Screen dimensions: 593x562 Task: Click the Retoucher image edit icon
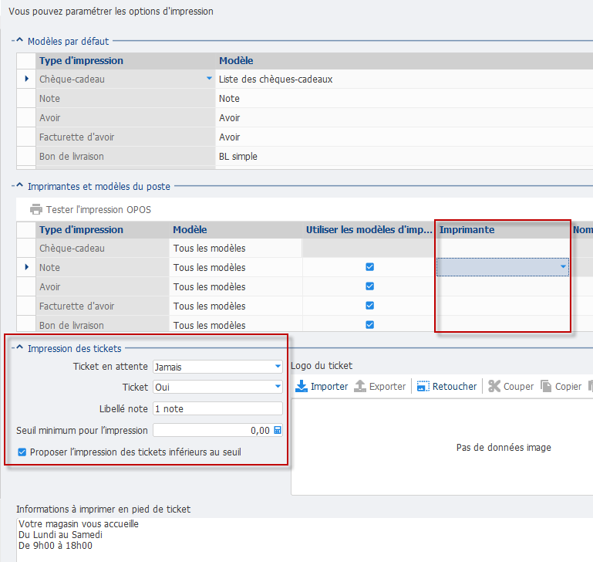click(x=423, y=386)
